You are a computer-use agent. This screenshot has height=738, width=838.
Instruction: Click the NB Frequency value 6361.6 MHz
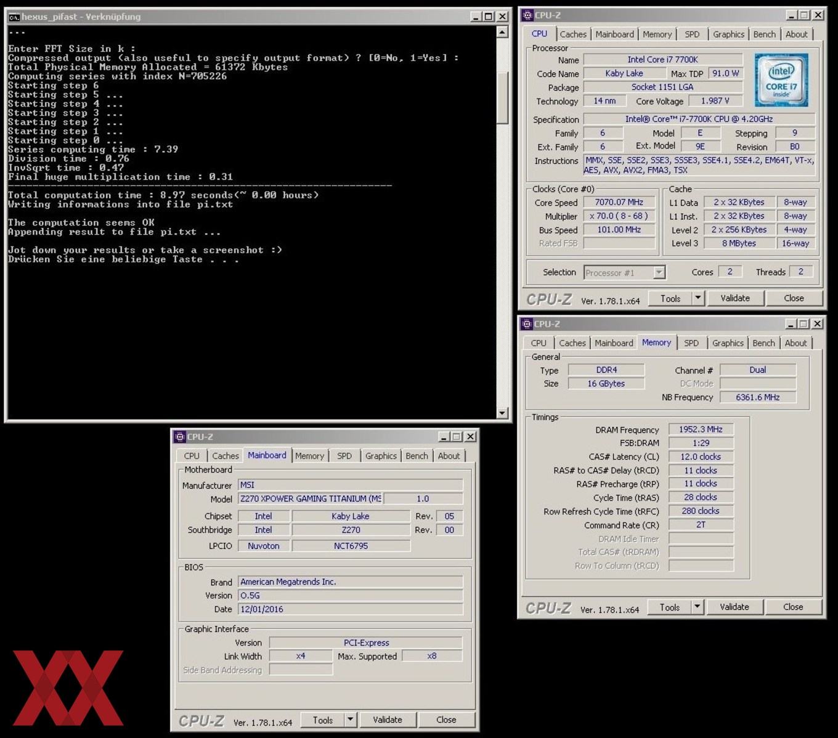[x=757, y=397]
